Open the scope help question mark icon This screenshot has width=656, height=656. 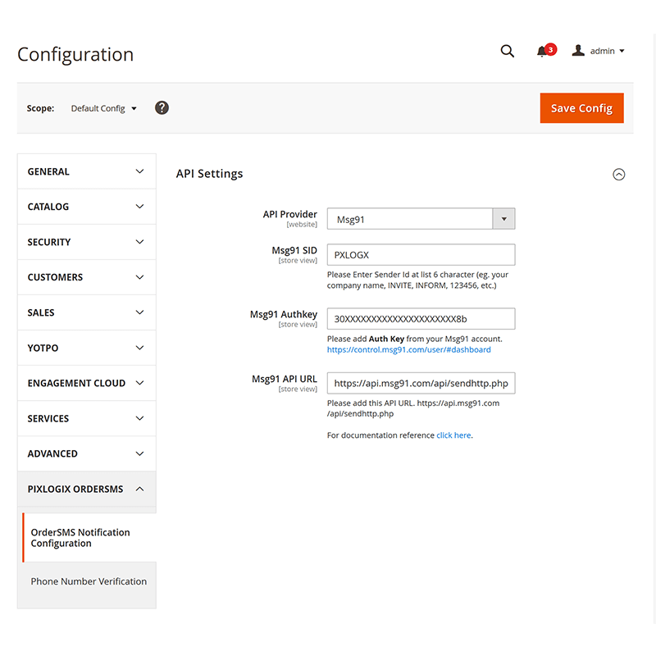click(162, 108)
